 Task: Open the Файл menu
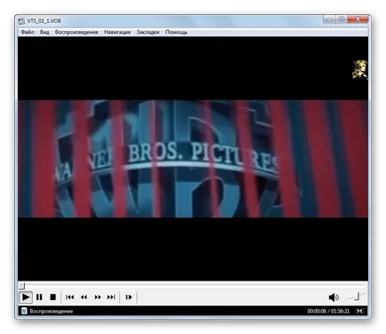click(x=28, y=32)
